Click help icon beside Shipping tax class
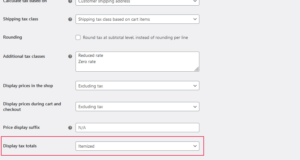 pyautogui.click(x=70, y=19)
